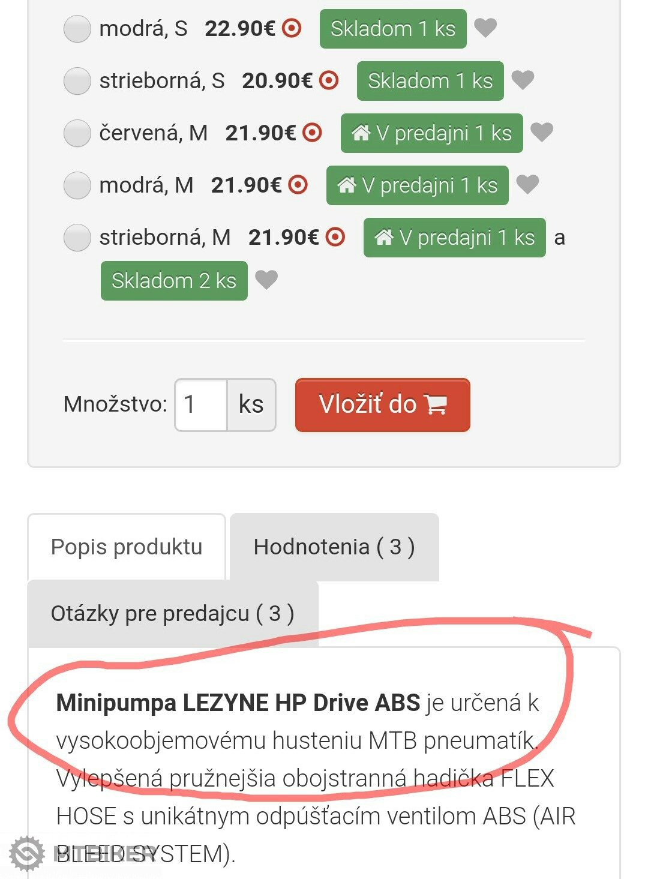648x879 pixels.
Task: Select strieborná, M radio option
Action: [x=77, y=238]
